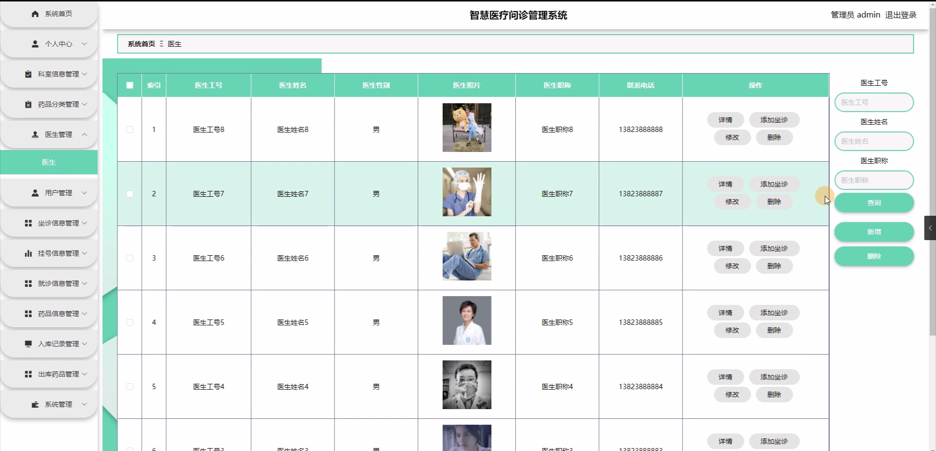
Task: Focus the 医生工号 search input field
Action: [874, 102]
